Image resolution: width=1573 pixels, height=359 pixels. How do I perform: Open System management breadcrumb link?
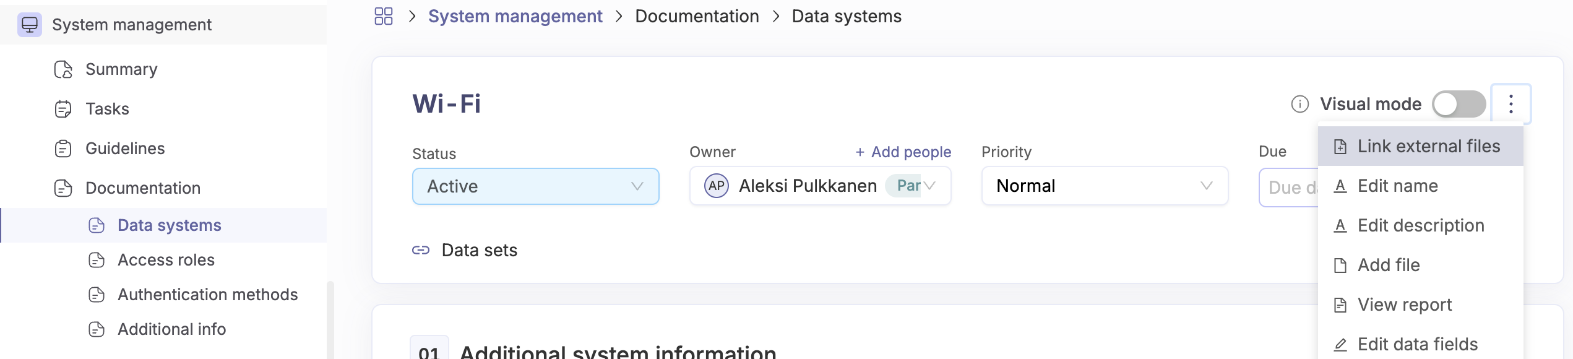pos(515,16)
